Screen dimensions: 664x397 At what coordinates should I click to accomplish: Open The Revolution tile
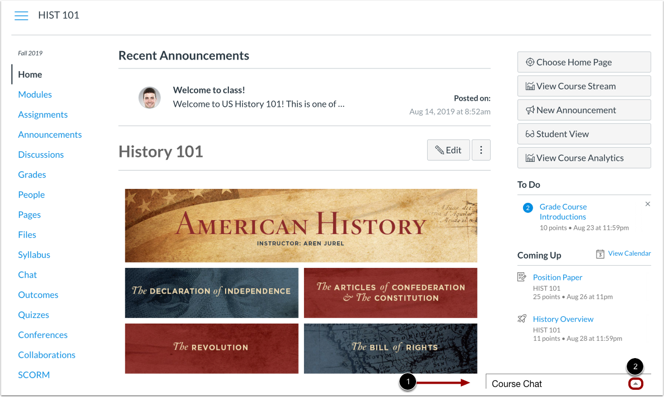212,349
